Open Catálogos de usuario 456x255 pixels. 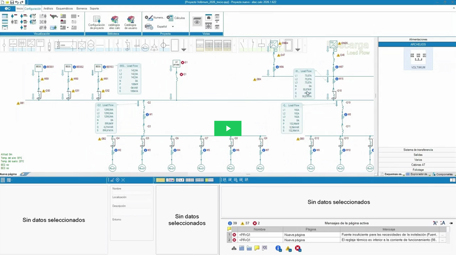(131, 22)
